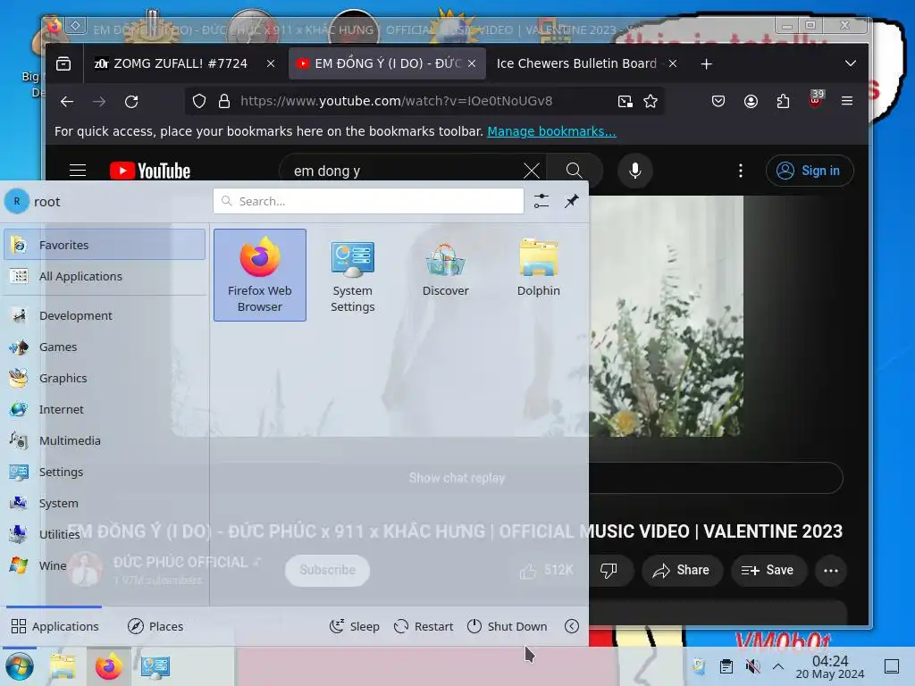Open the YouTube guide menu
This screenshot has height=686, width=915.
tap(78, 171)
